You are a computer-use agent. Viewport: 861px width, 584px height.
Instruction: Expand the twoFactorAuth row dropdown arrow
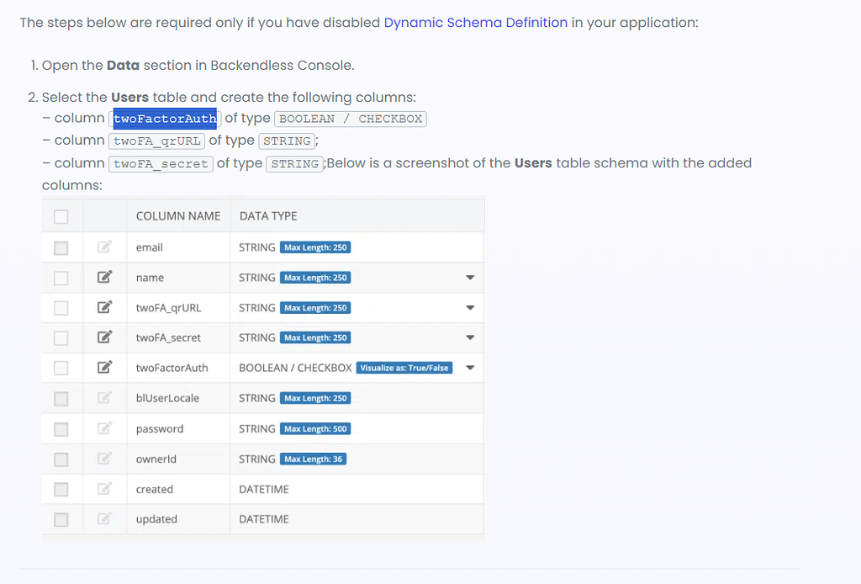coord(470,368)
